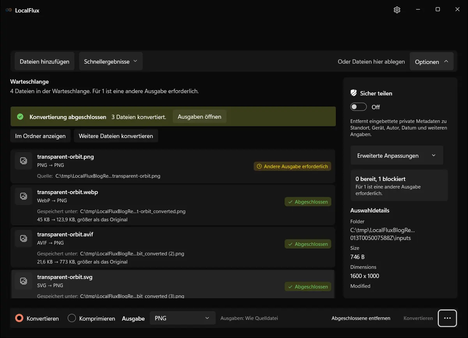This screenshot has height=338, width=468.
Task: Click the '45 KB → 123,9 KB' size line
Action: pos(82,219)
